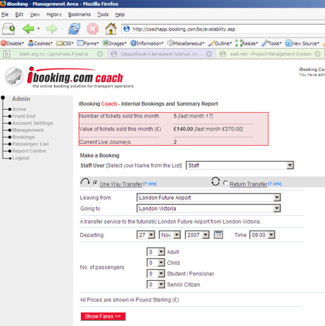Open the Images developer toolbar menu

(x=115, y=43)
